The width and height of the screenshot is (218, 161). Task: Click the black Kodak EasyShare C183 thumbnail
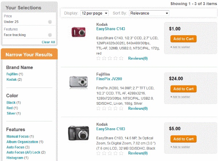pos(78,133)
